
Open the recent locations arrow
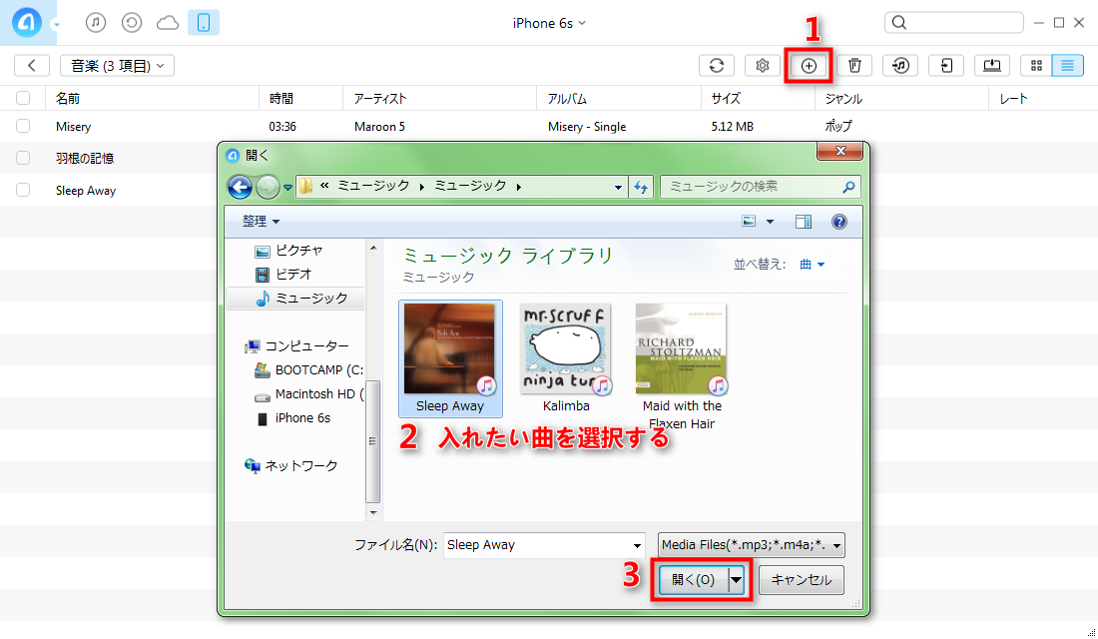tap(287, 187)
